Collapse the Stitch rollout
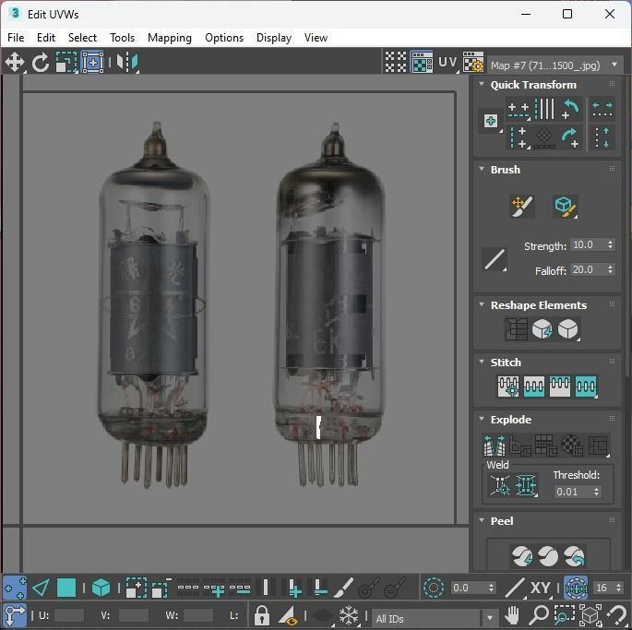The width and height of the screenshot is (632, 630). tap(482, 362)
